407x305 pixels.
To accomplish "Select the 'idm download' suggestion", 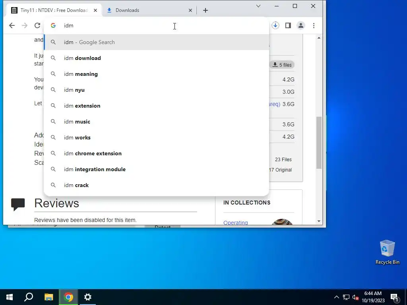I will coord(157,58).
